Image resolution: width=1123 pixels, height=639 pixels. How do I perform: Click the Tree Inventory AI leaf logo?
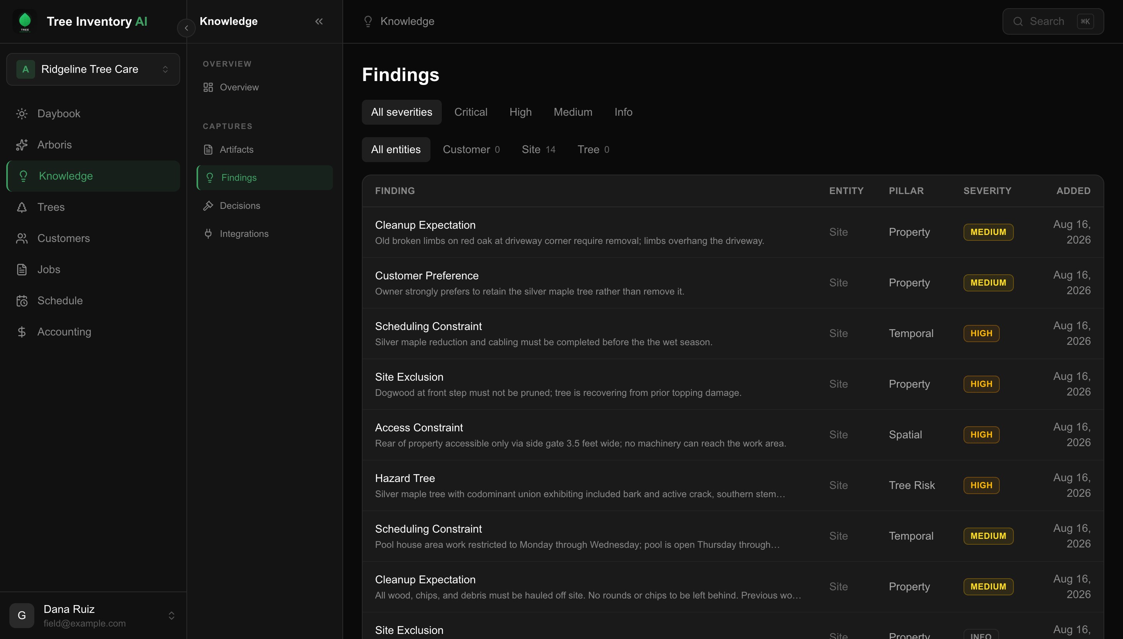[x=25, y=21]
